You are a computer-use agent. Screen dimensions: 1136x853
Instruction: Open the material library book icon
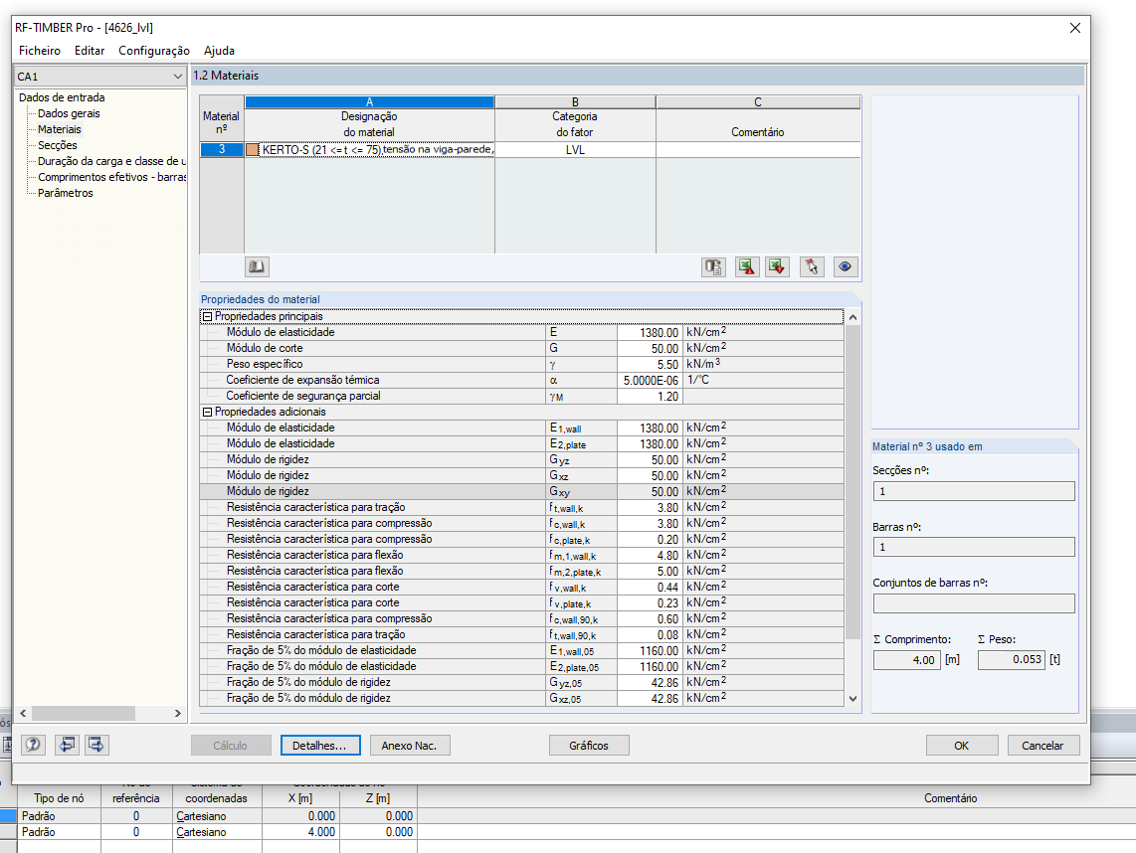click(257, 266)
